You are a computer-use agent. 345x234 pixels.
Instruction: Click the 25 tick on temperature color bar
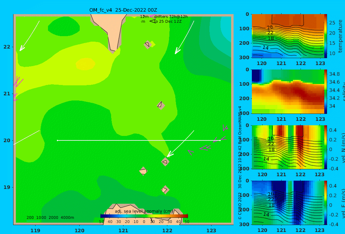pos(332,23)
